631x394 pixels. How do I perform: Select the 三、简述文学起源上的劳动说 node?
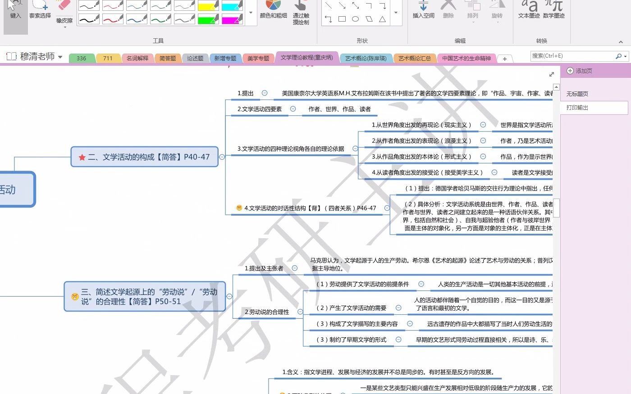click(145, 296)
